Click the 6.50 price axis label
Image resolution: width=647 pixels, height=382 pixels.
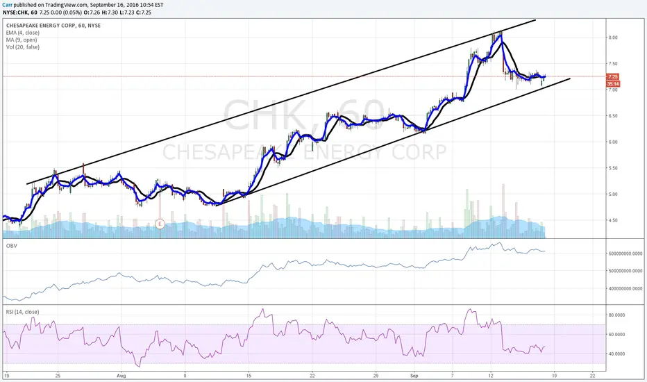(613, 116)
